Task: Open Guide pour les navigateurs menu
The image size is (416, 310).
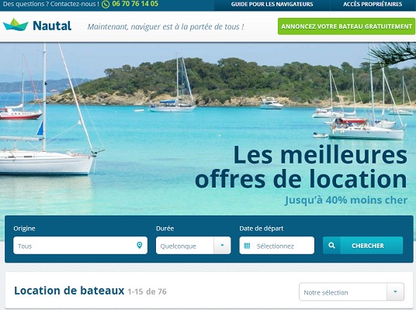Action: 272,5
